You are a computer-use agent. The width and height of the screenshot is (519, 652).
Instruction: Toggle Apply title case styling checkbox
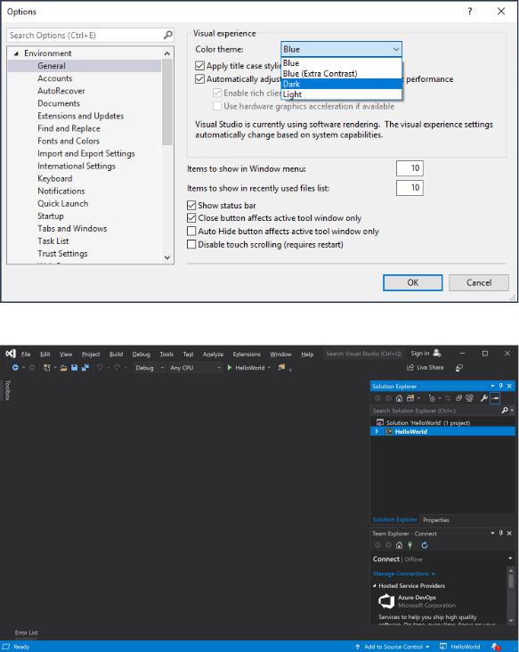tap(200, 66)
